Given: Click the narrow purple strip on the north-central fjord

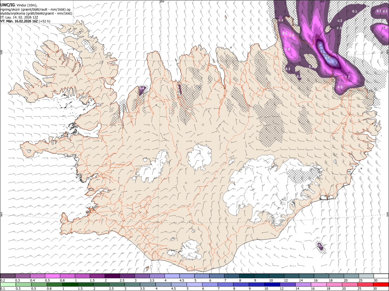Looking at the screenshot, I should (x=180, y=89).
